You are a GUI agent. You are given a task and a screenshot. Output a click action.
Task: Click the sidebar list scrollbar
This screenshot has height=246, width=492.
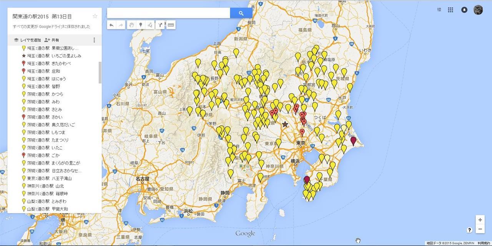(100, 73)
